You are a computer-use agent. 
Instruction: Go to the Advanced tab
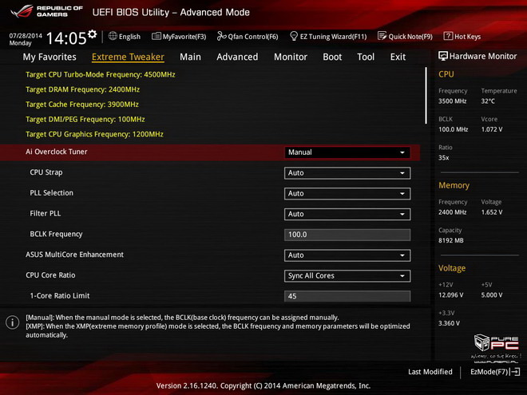click(237, 57)
